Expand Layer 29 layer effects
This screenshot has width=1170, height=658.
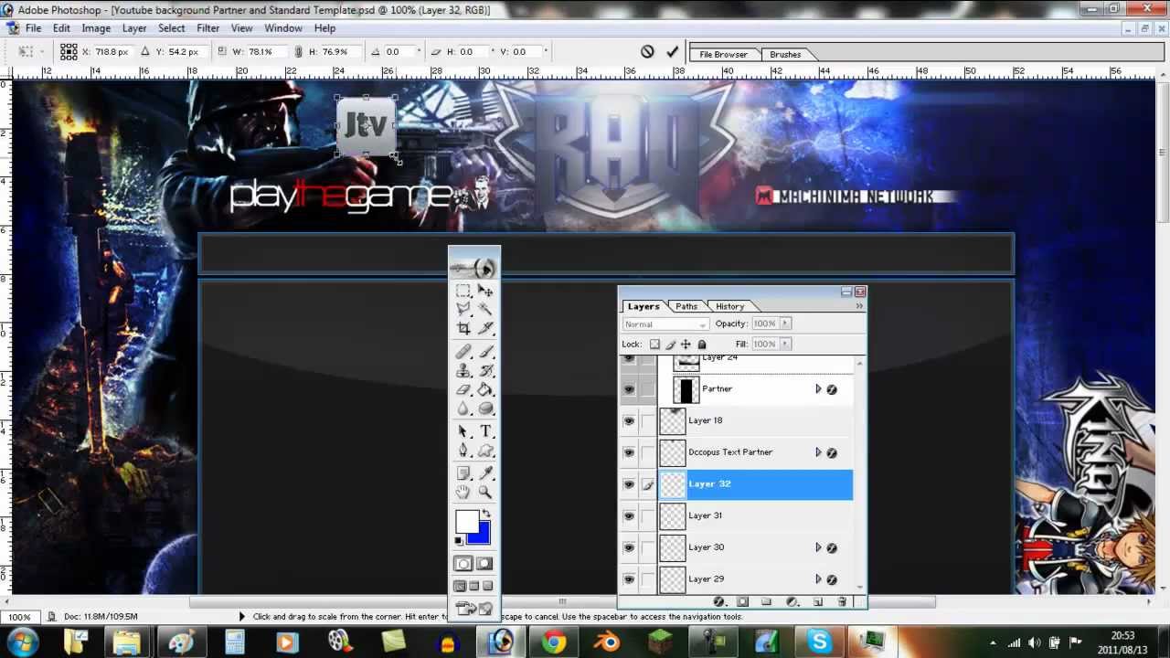[x=818, y=579]
